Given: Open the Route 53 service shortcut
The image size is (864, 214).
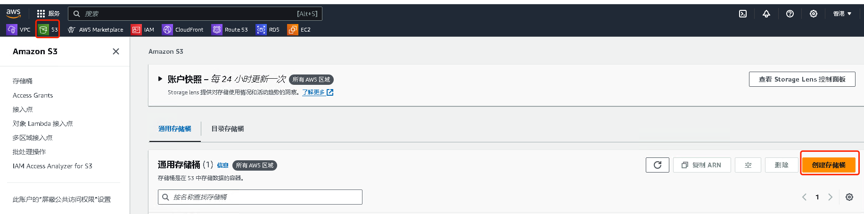Looking at the screenshot, I should point(230,30).
